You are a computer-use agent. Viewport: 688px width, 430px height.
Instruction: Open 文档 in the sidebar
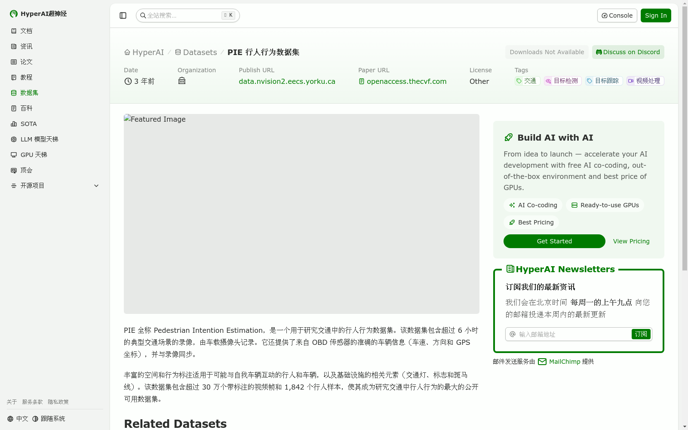(x=55, y=31)
